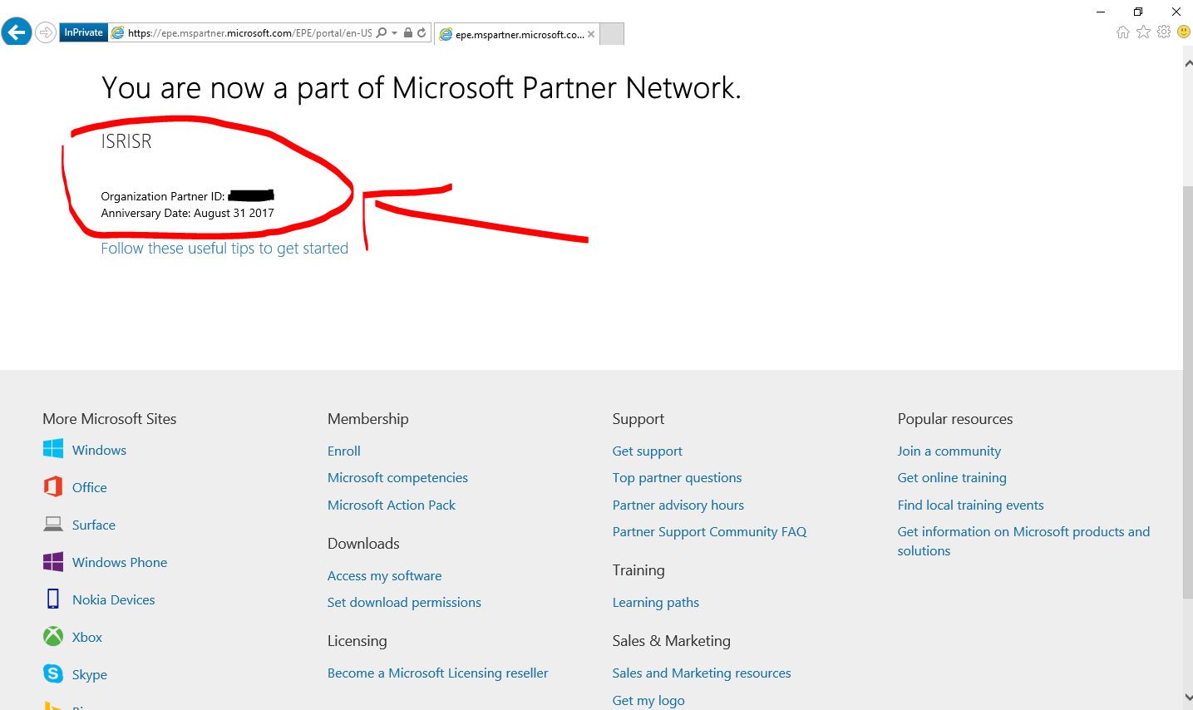Open the Tools gear icon

(1164, 32)
